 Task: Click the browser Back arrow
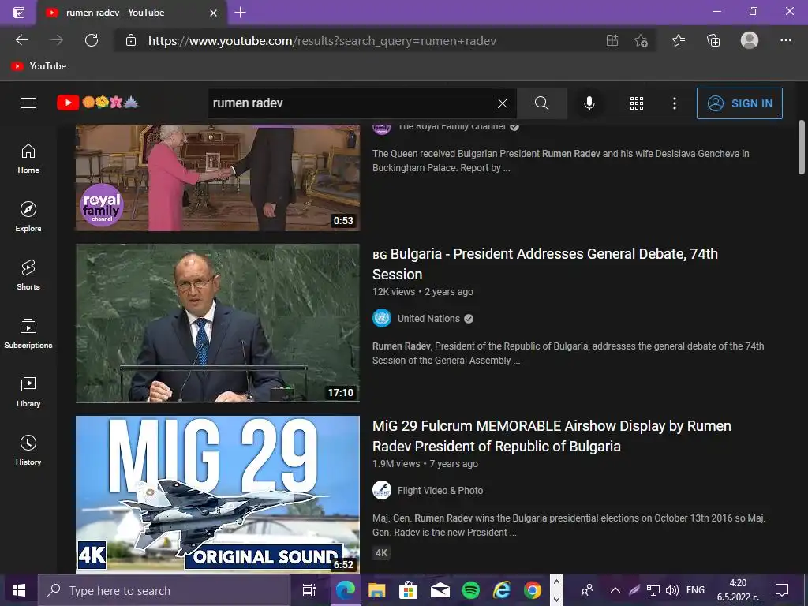click(x=22, y=40)
